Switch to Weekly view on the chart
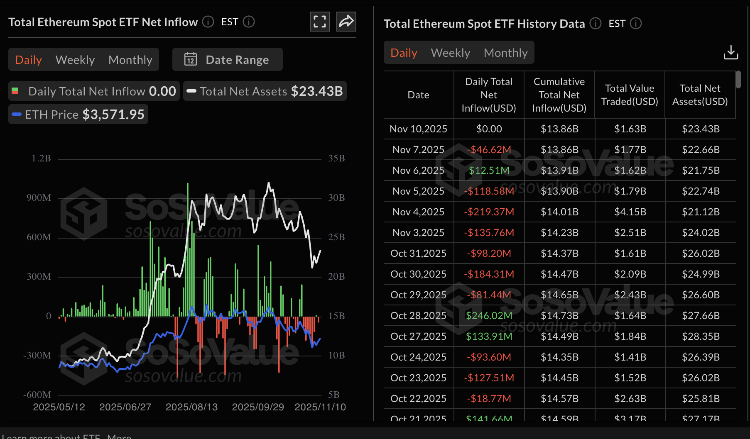 (x=75, y=59)
